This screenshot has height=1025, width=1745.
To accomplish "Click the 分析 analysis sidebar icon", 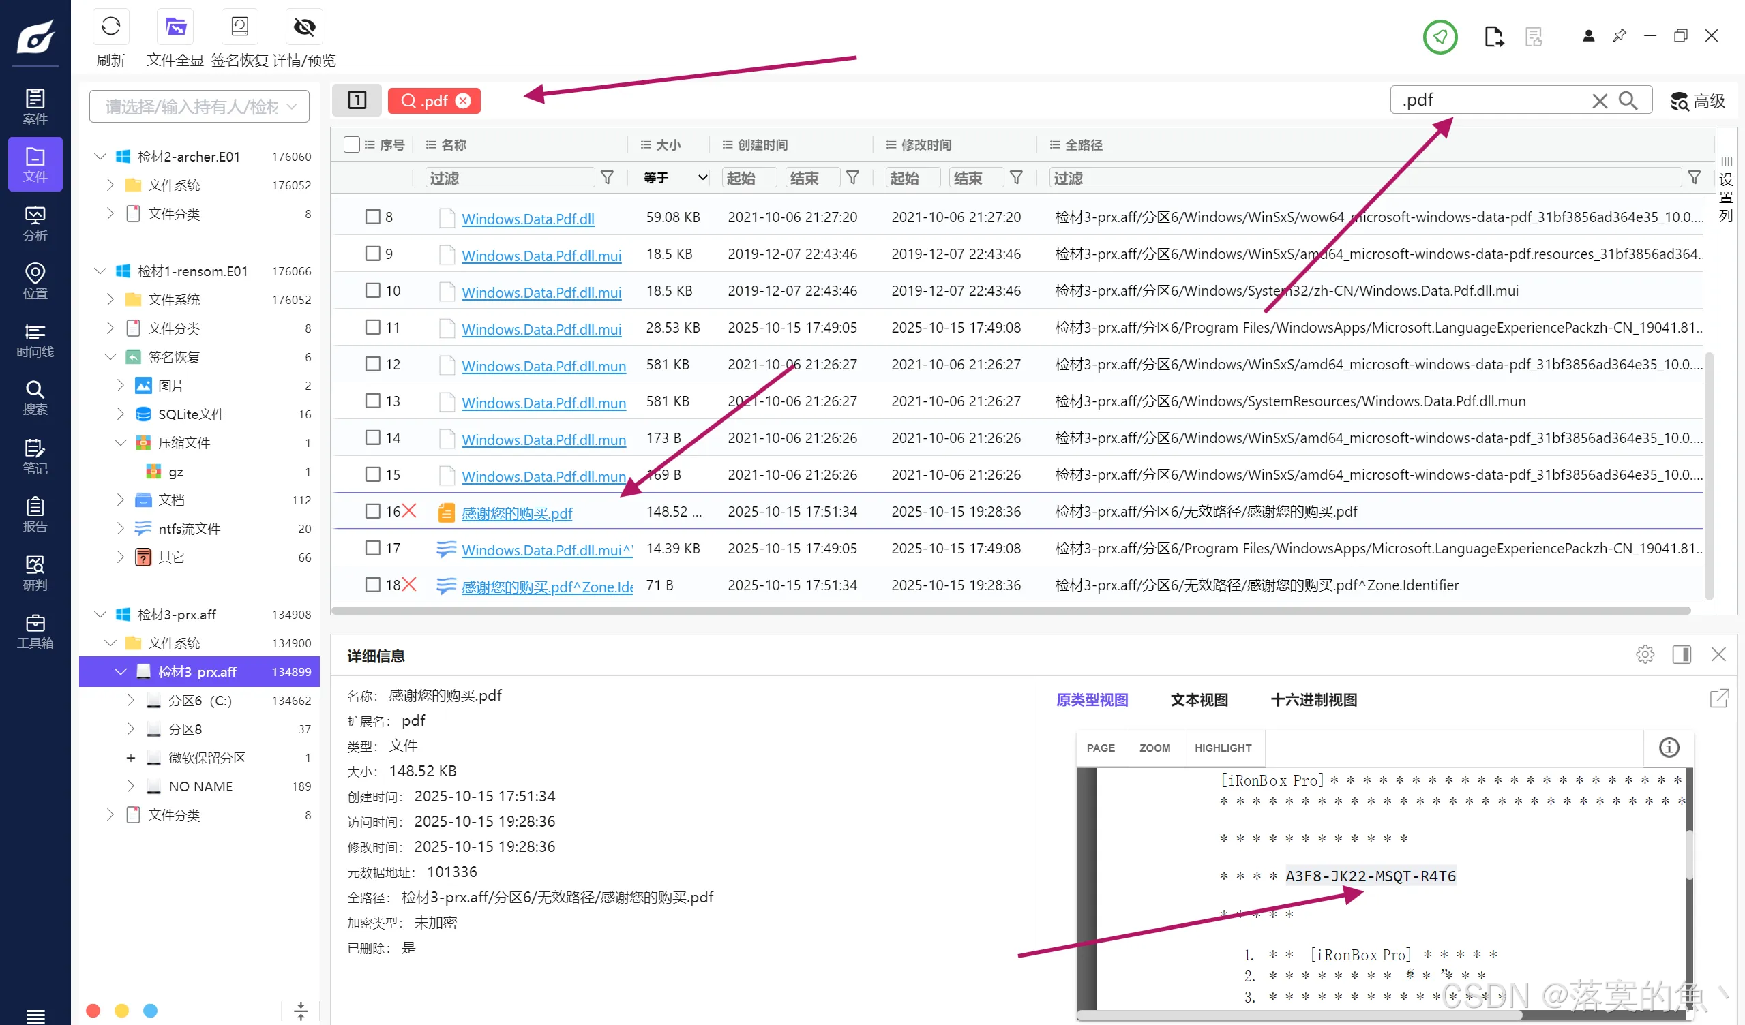I will pyautogui.click(x=35, y=223).
